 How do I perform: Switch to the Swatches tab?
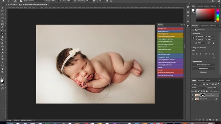200,6
